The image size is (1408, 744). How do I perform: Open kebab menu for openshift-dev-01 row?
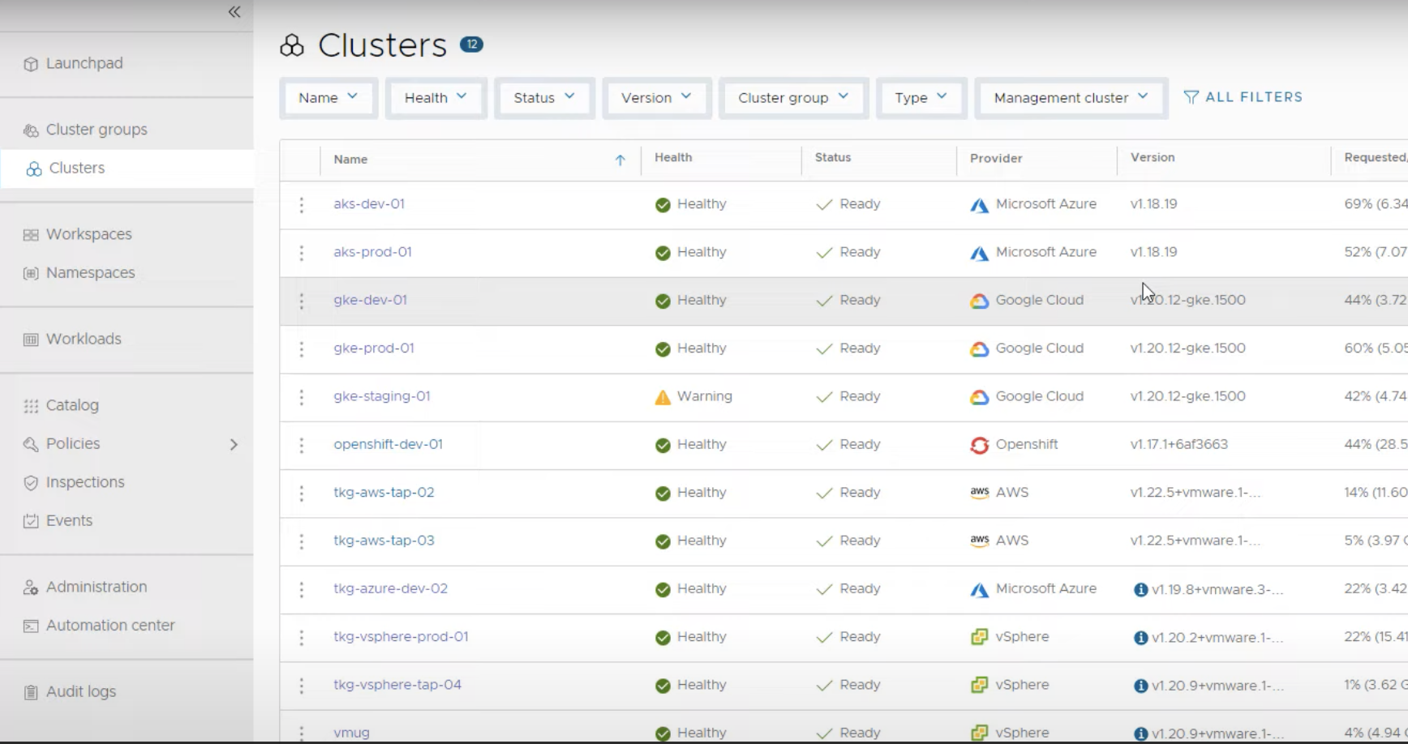[302, 446]
